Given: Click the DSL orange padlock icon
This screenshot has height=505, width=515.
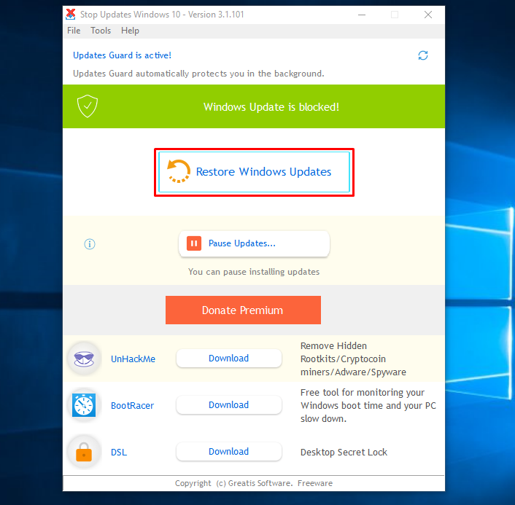Looking at the screenshot, I should (x=84, y=453).
